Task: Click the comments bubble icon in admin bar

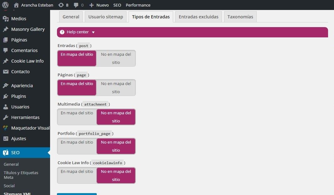Action: 76,5
